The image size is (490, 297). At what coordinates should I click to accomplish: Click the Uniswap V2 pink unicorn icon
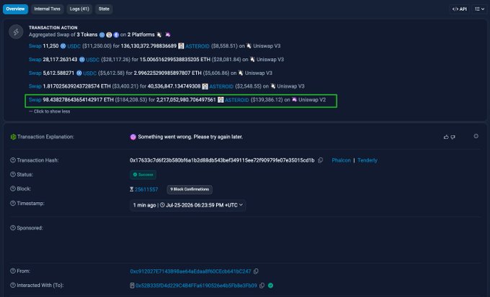[294, 99]
